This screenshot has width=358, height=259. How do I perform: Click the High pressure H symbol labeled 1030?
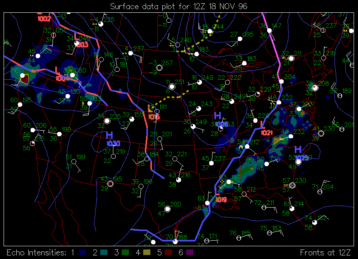110,135
